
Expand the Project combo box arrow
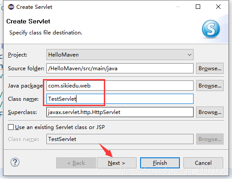pyautogui.click(x=190, y=55)
